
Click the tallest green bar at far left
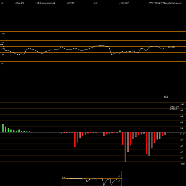pyautogui.click(x=3, y=128)
